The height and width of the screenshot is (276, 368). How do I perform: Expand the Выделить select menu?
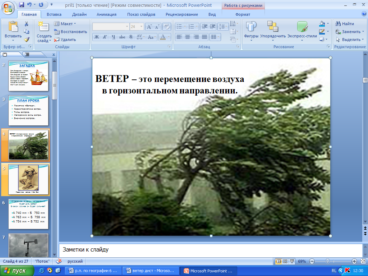(349, 40)
